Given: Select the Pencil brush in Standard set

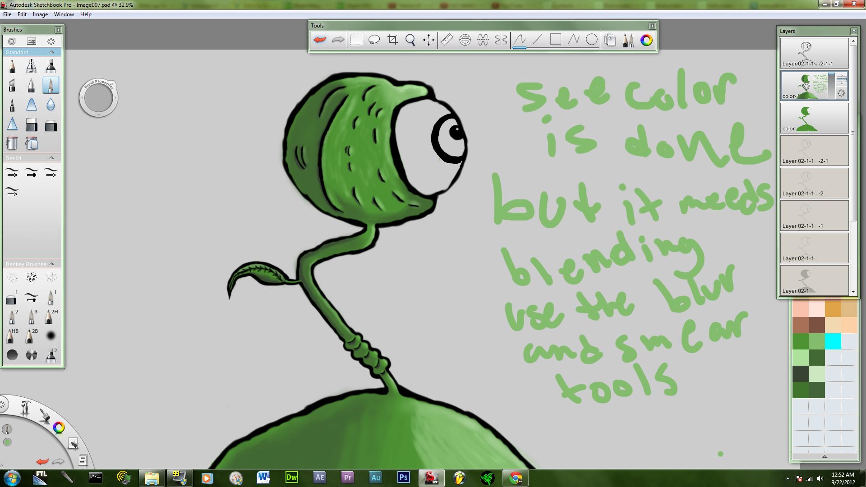Looking at the screenshot, I should click(x=12, y=66).
